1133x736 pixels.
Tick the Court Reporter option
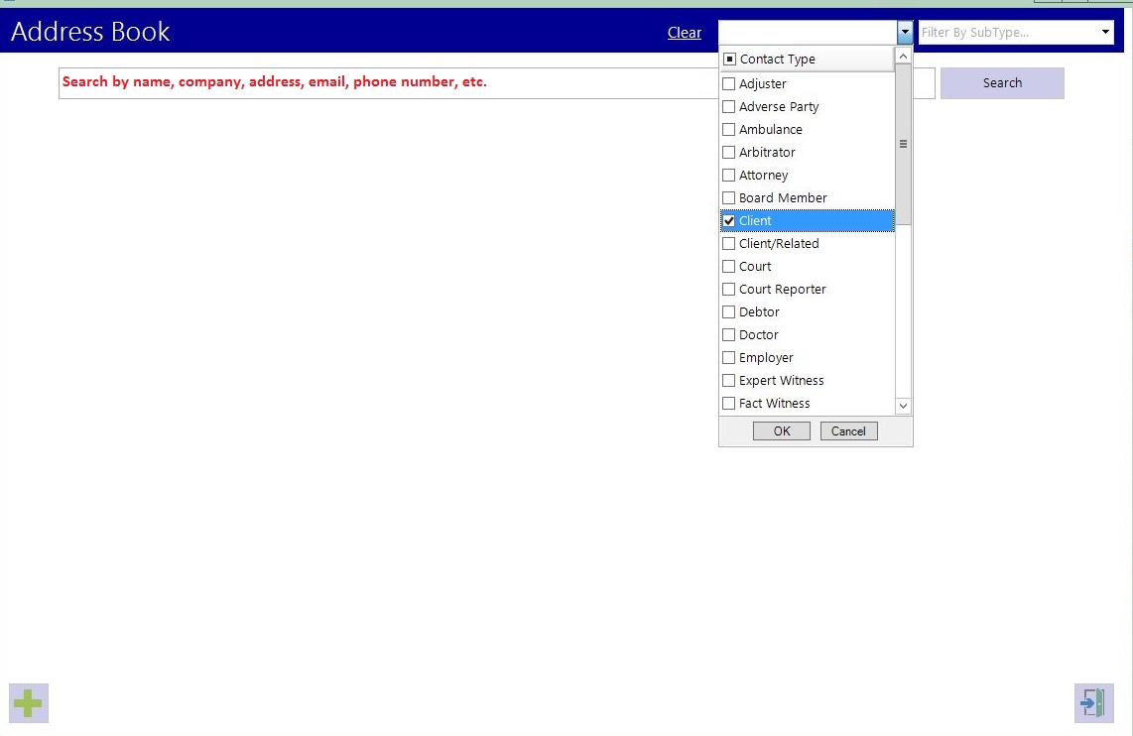pyautogui.click(x=729, y=289)
